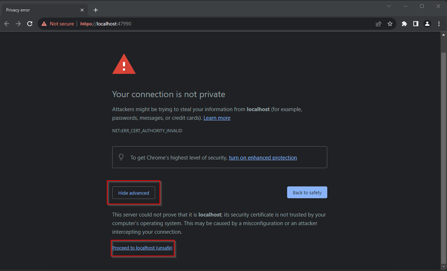Open Chrome's three-dot menu
This screenshot has width=447, height=271.
[x=439, y=24]
